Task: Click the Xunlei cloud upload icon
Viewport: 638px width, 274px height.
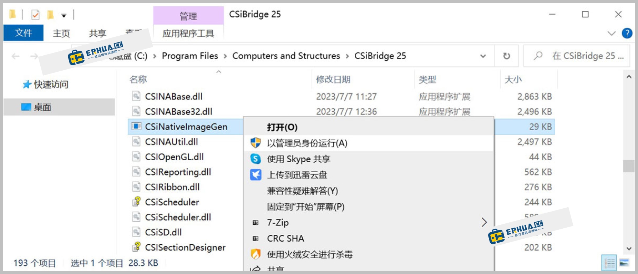Action: point(255,175)
